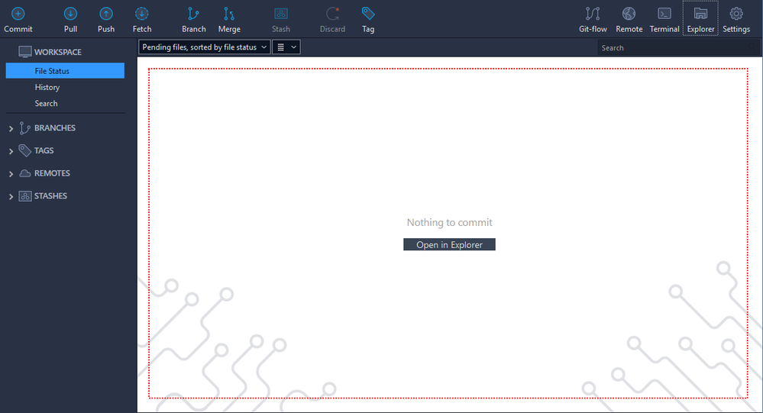The image size is (763, 413).
Task: Fetch from remote via Fetch icon
Action: tap(141, 14)
